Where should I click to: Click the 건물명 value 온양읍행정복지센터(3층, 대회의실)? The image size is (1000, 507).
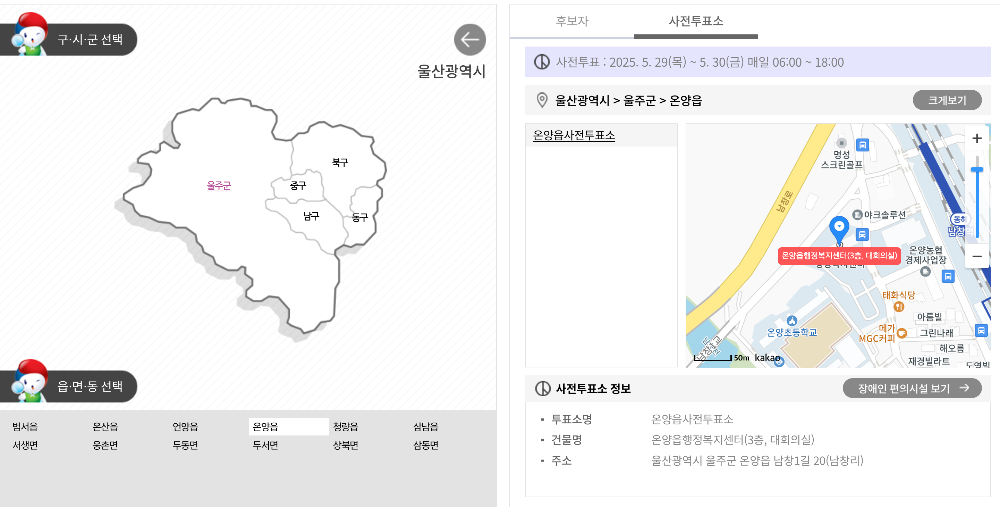(732, 440)
